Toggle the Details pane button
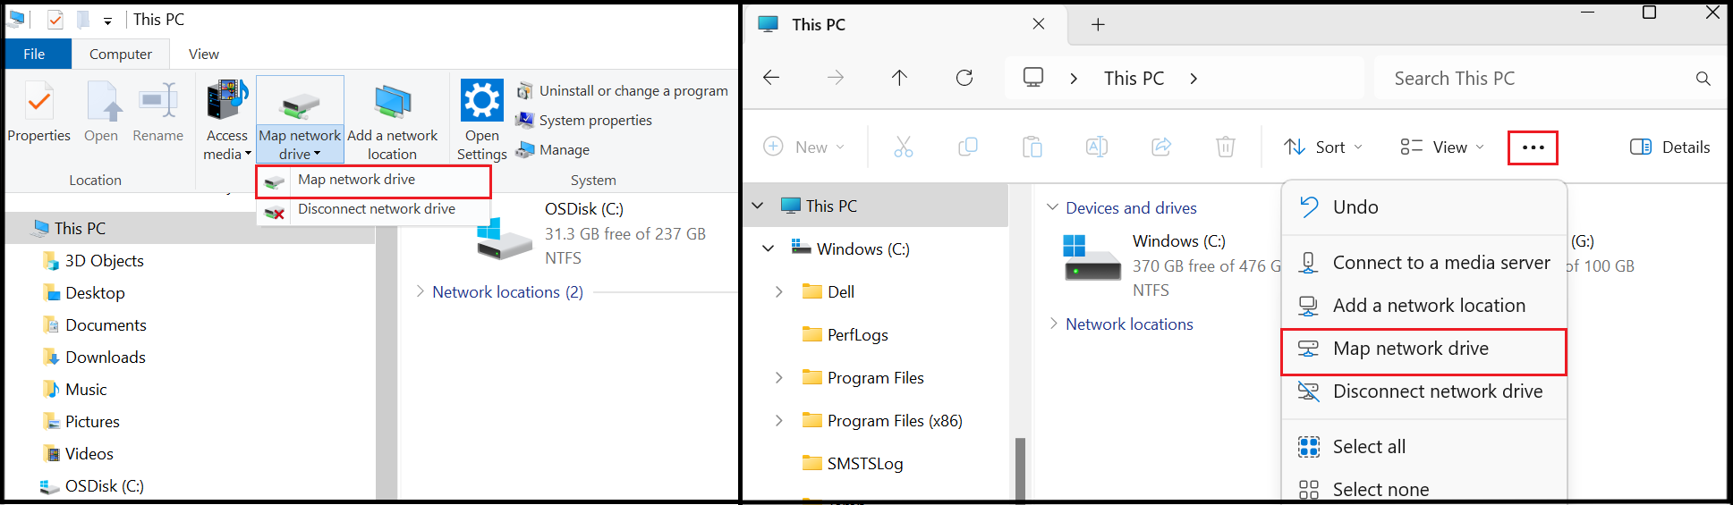This screenshot has width=1733, height=505. pyautogui.click(x=1669, y=147)
